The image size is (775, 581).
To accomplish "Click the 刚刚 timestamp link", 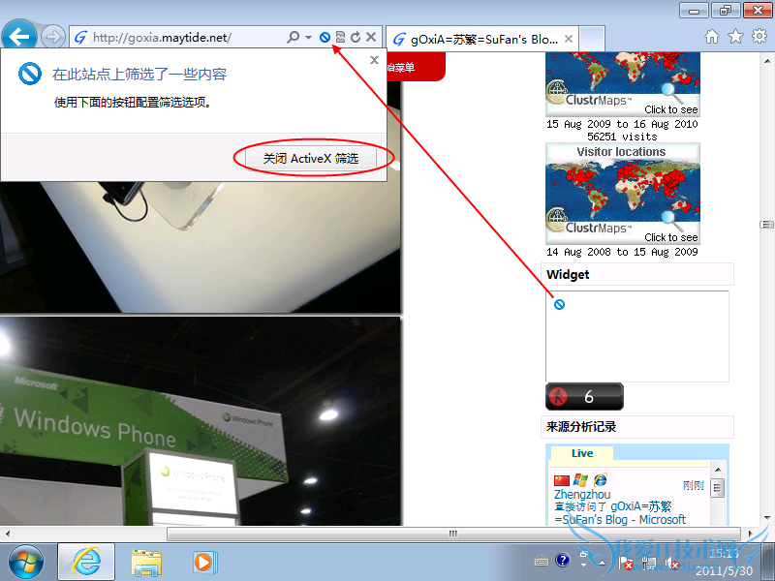I will point(693,486).
